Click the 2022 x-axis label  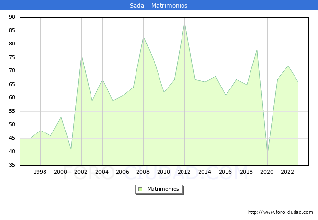click(x=288, y=172)
